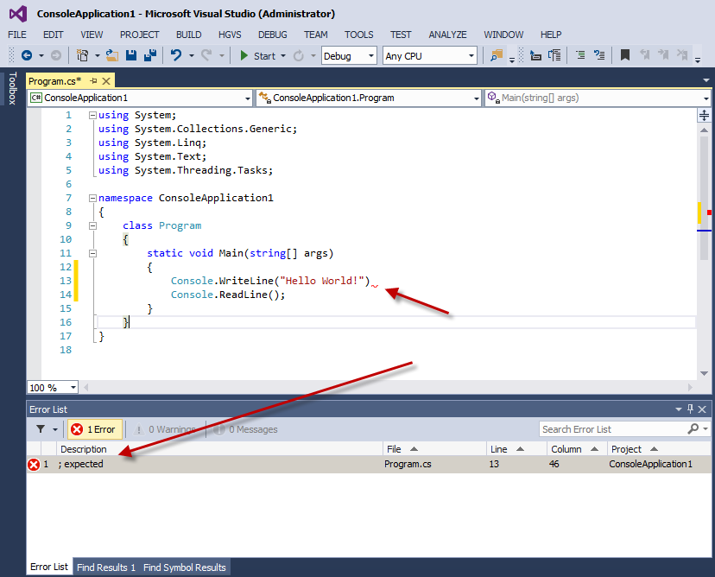This screenshot has height=577, width=715.
Task: Click the Search Error List magnifier icon
Action: 693,428
